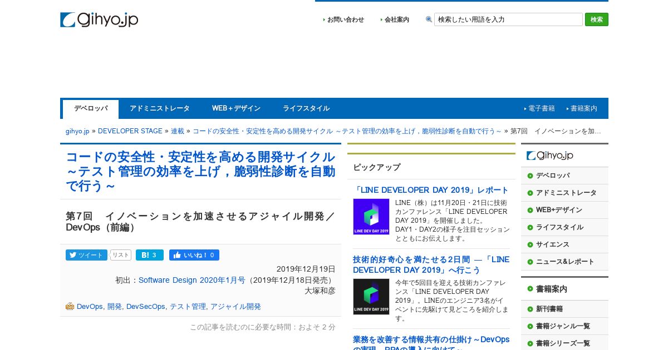This screenshot has width=668, height=350.
Task: Click the date 2019年12月19日
Action: pyautogui.click(x=306, y=269)
